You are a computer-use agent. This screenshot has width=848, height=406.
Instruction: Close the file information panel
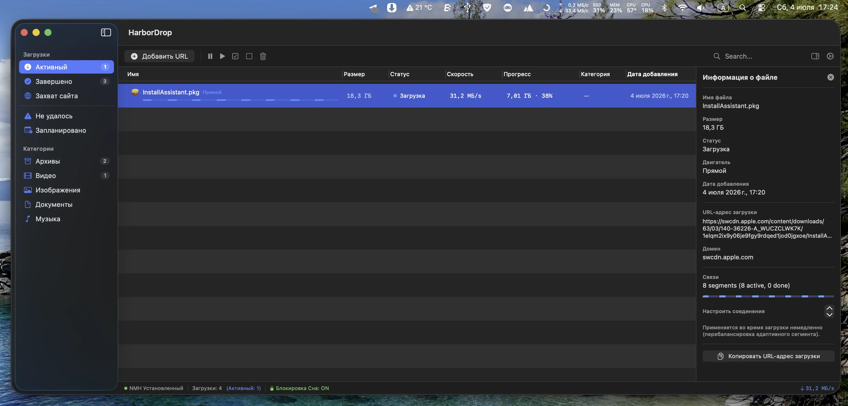pos(830,77)
